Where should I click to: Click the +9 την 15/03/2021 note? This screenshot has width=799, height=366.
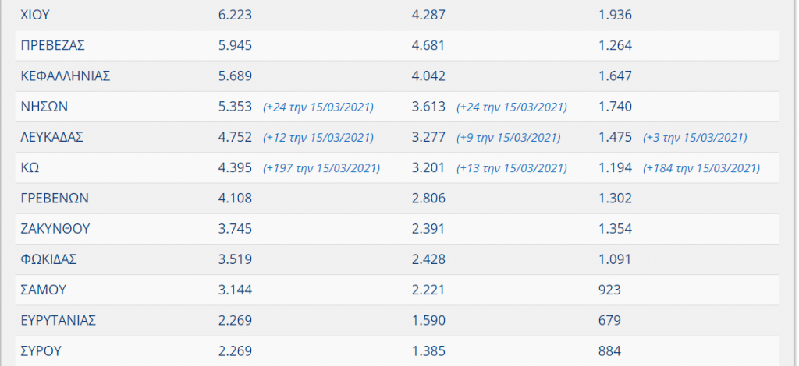pos(509,138)
